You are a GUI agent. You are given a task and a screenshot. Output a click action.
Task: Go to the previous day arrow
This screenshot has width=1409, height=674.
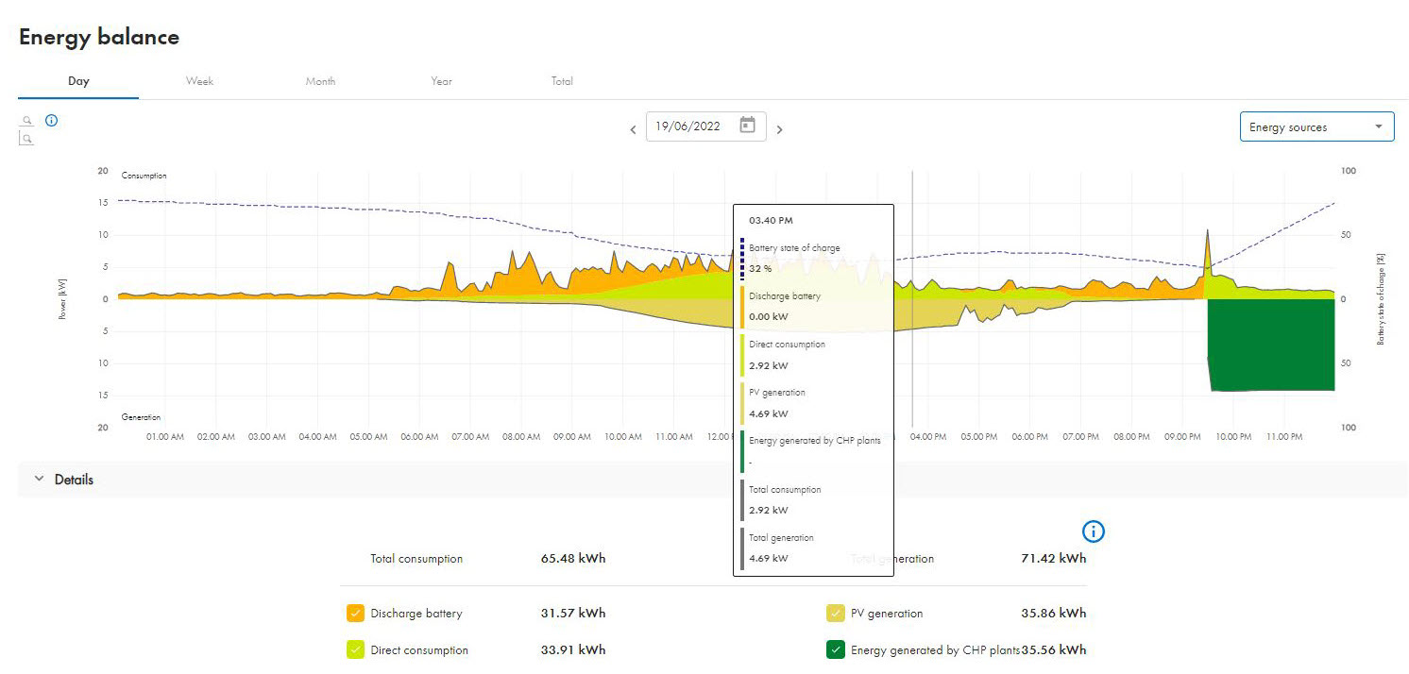point(633,130)
